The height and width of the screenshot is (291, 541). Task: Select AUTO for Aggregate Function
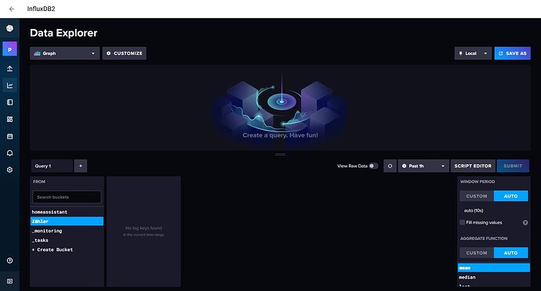(x=510, y=253)
